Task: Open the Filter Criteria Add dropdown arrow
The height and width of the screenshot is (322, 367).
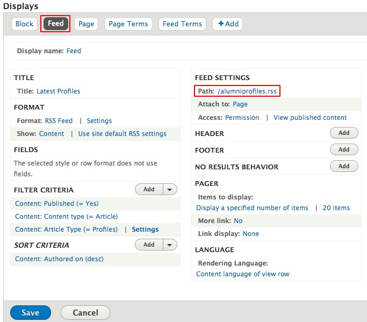Action: (x=170, y=189)
